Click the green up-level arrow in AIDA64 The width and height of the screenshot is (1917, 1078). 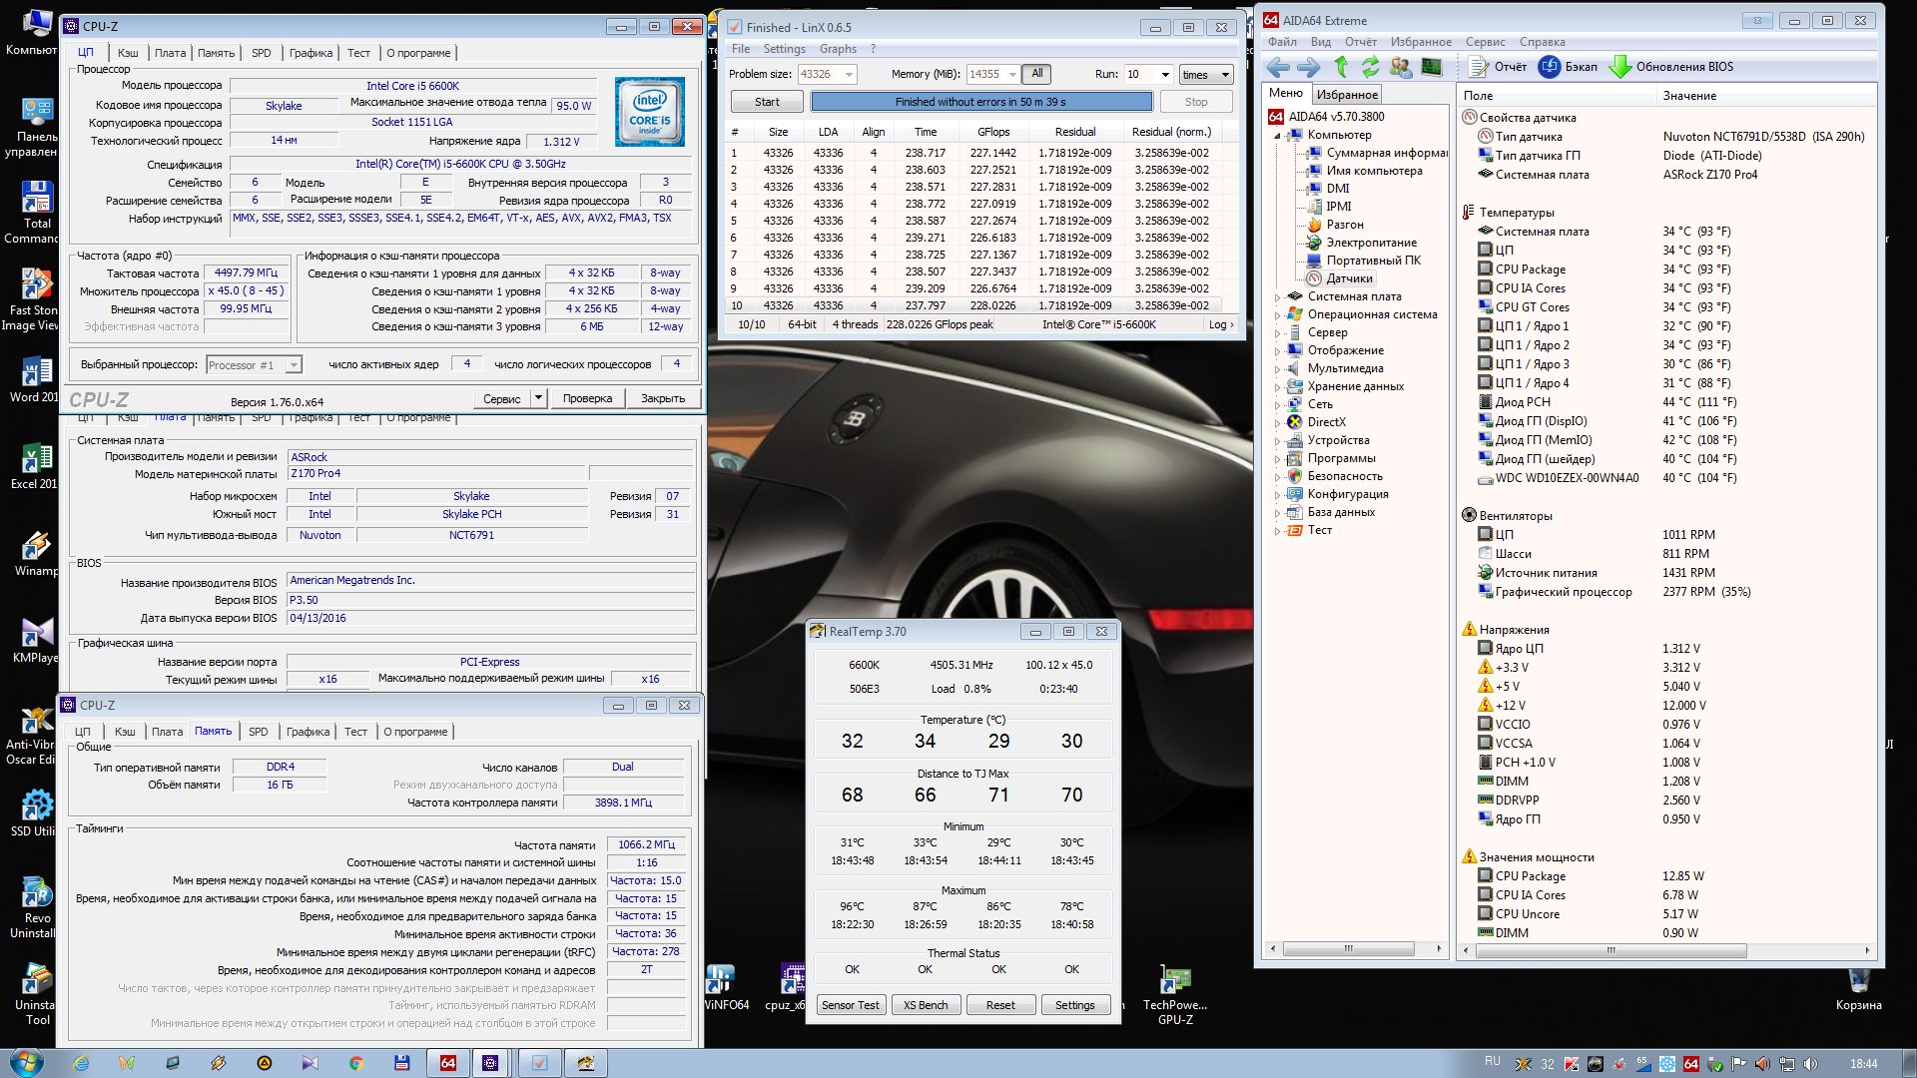1341,67
